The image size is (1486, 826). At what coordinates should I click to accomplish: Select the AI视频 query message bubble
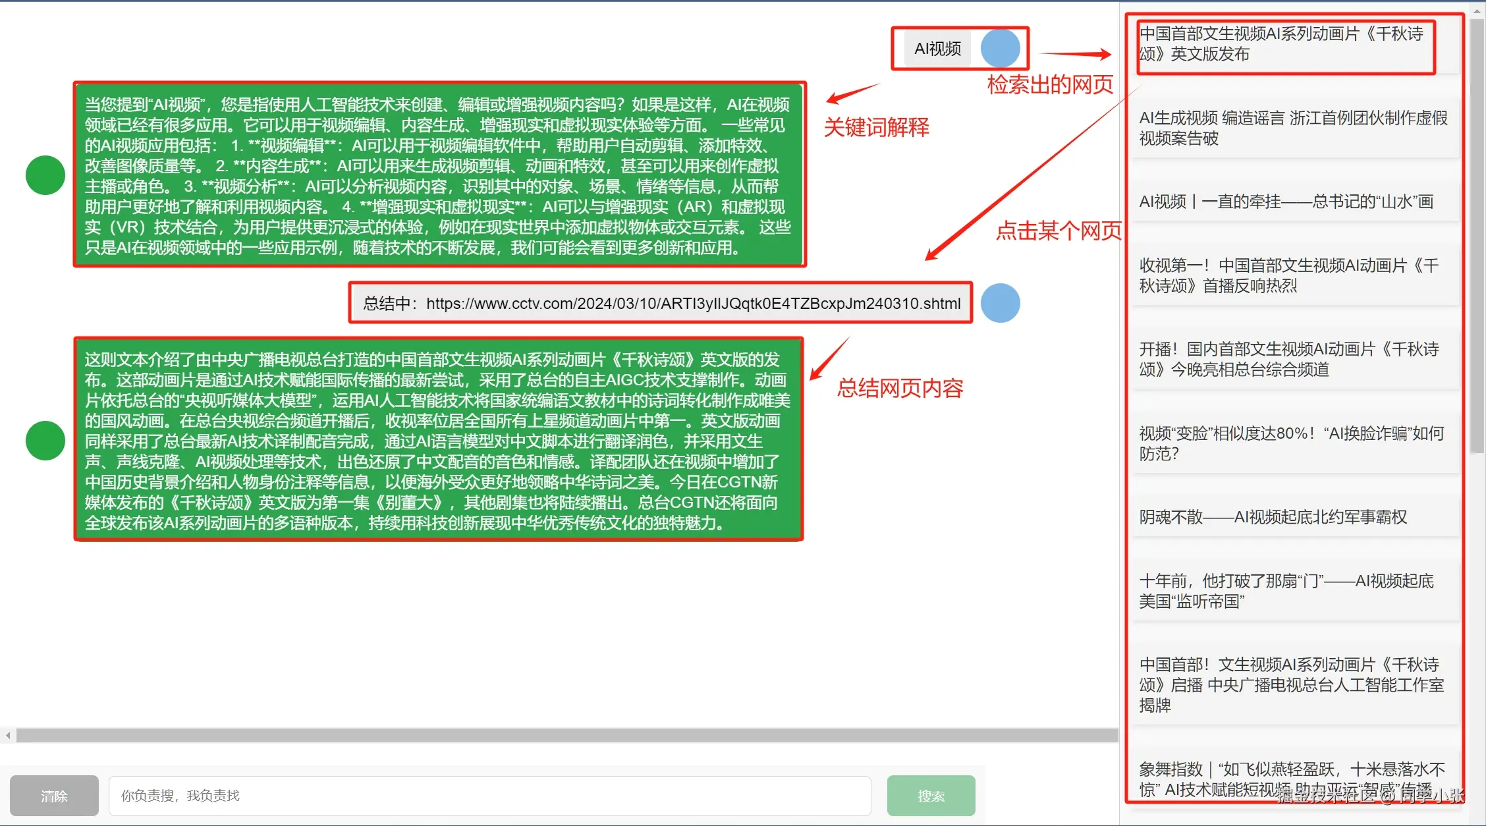[x=936, y=48]
